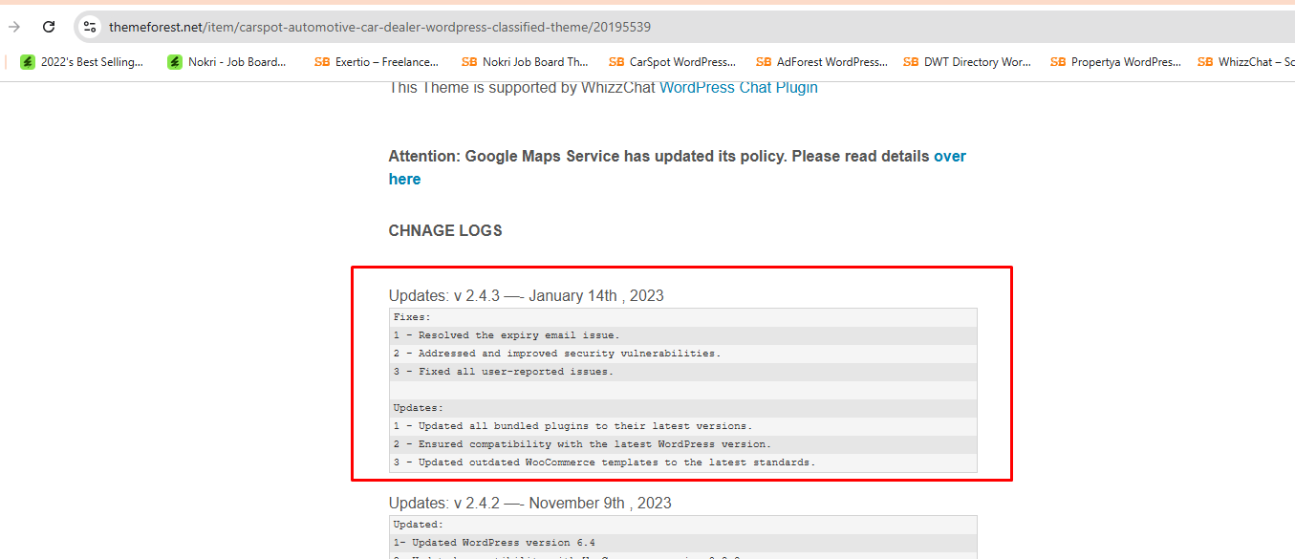
Task: Open the Google Maps policy "over here" link
Action: (949, 156)
